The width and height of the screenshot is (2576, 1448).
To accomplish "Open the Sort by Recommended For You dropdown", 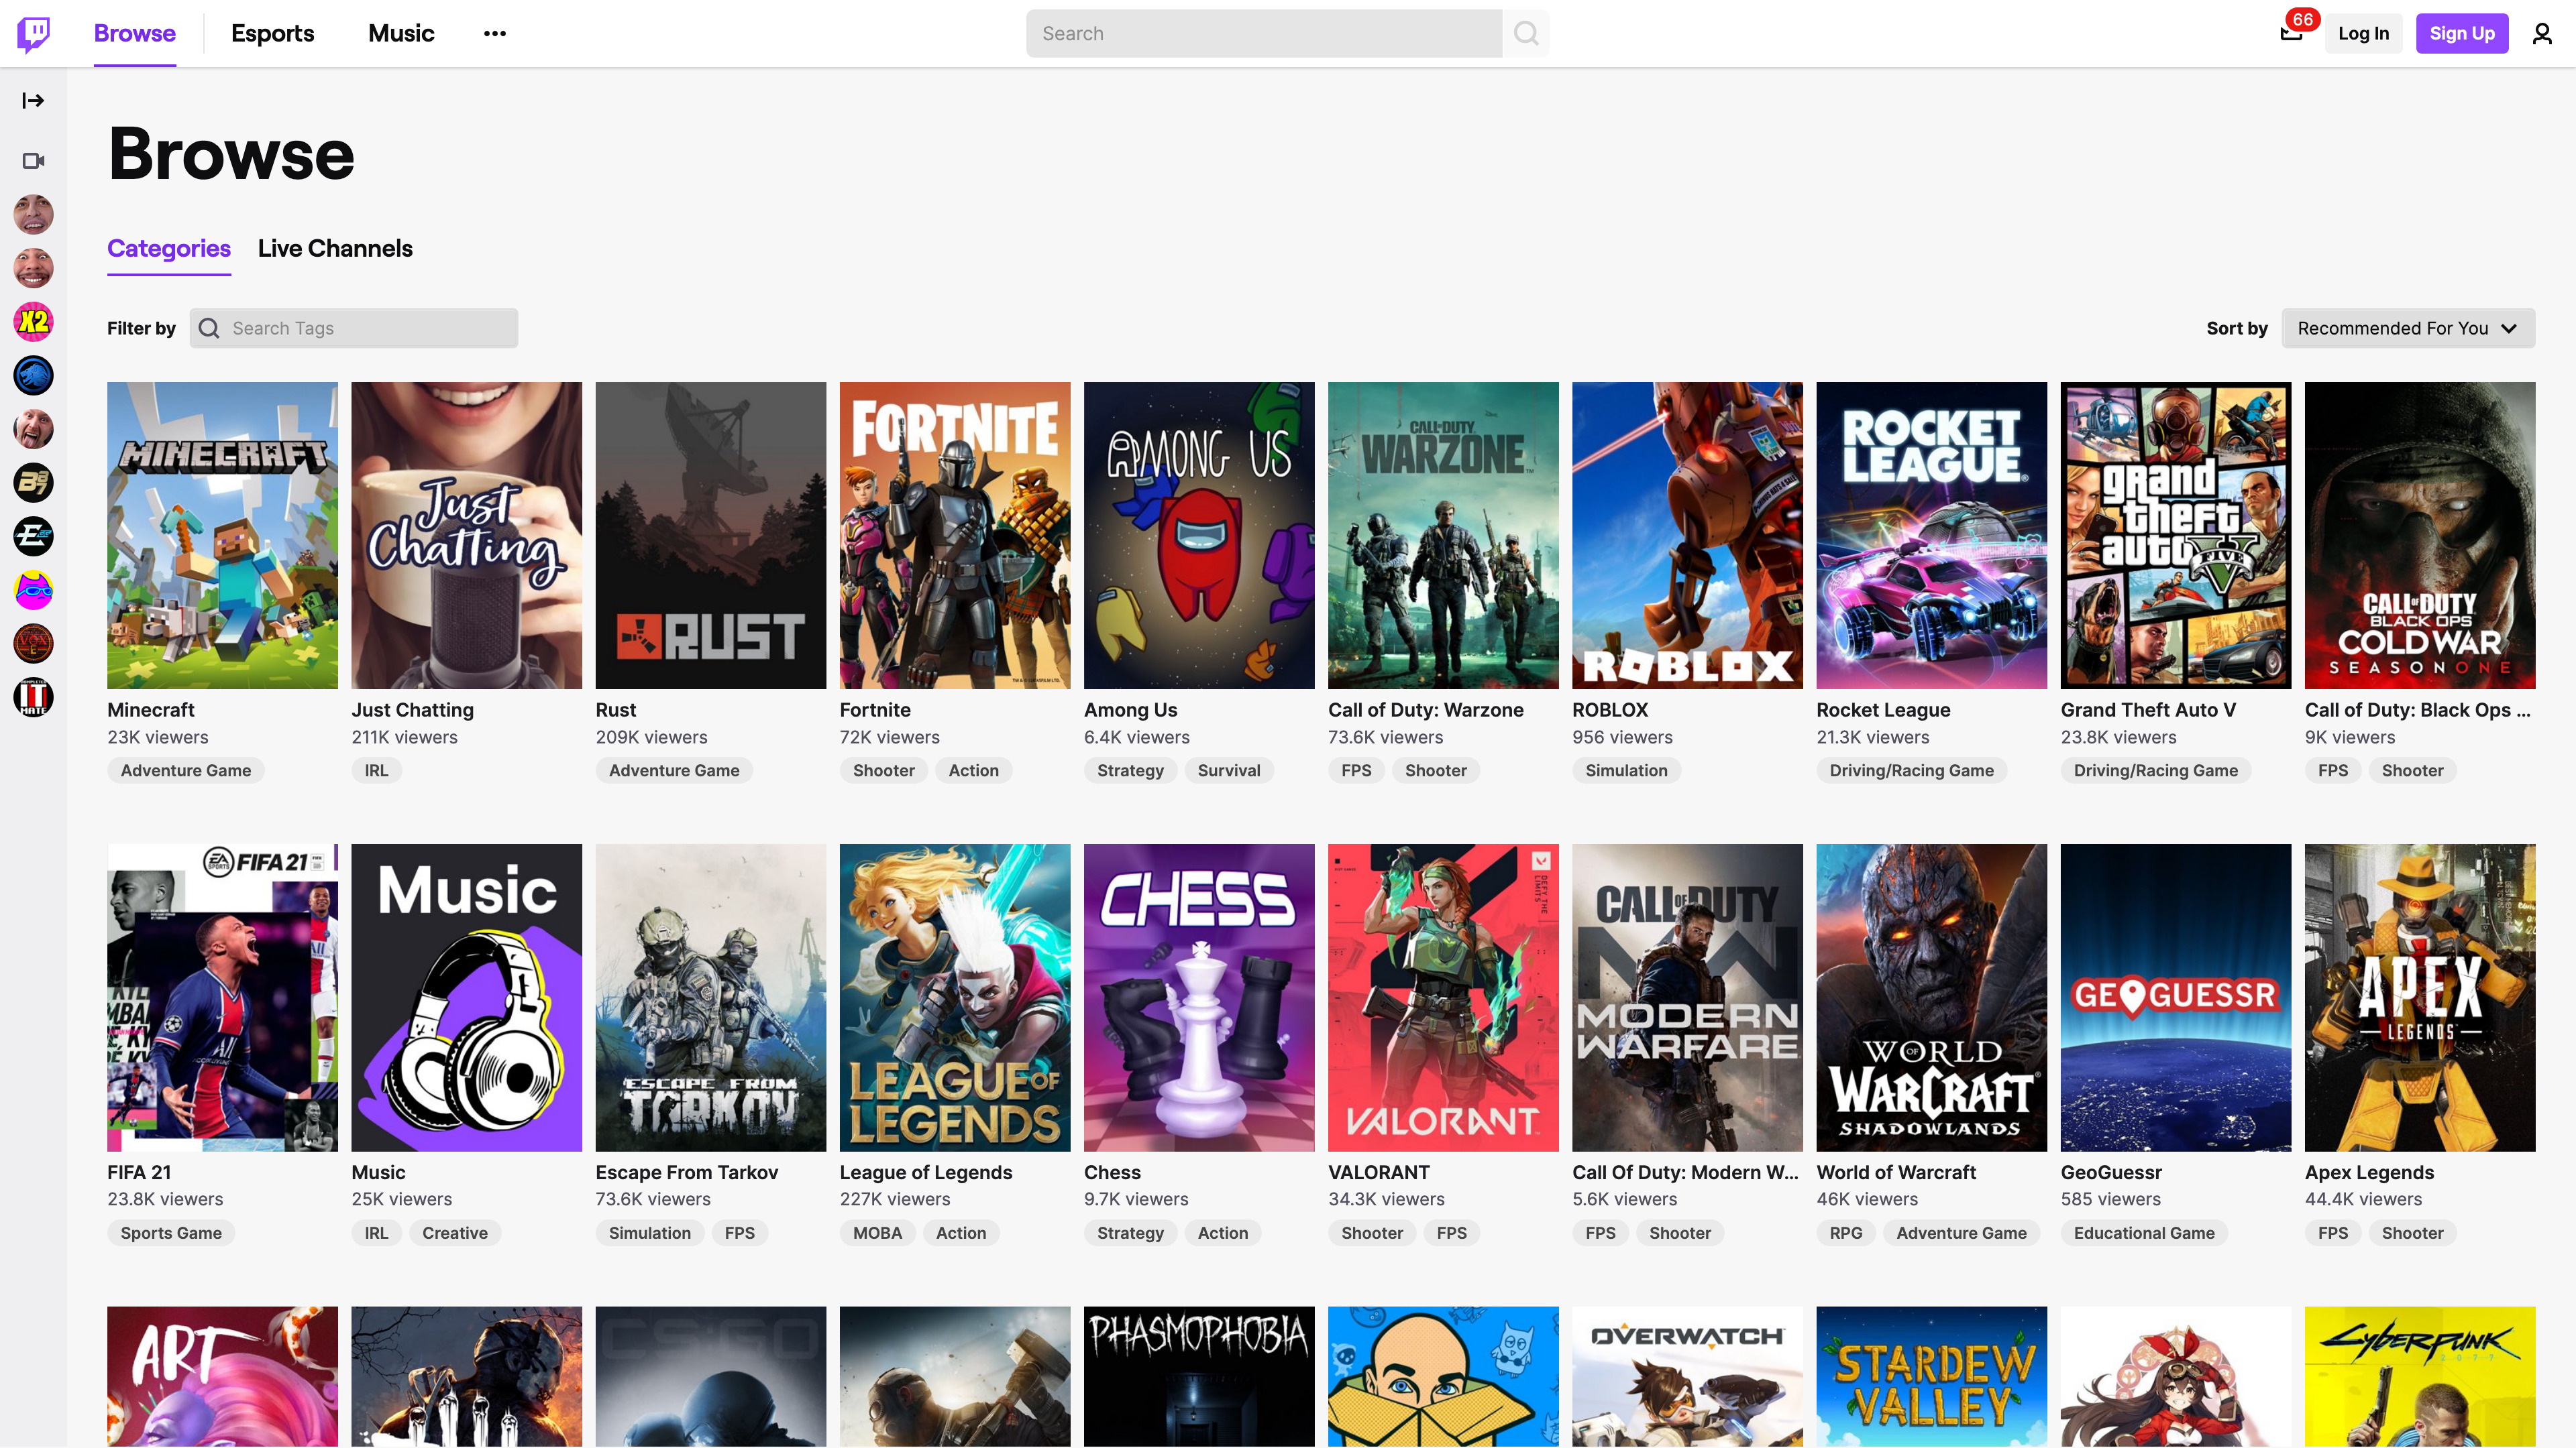I will tap(2407, 328).
